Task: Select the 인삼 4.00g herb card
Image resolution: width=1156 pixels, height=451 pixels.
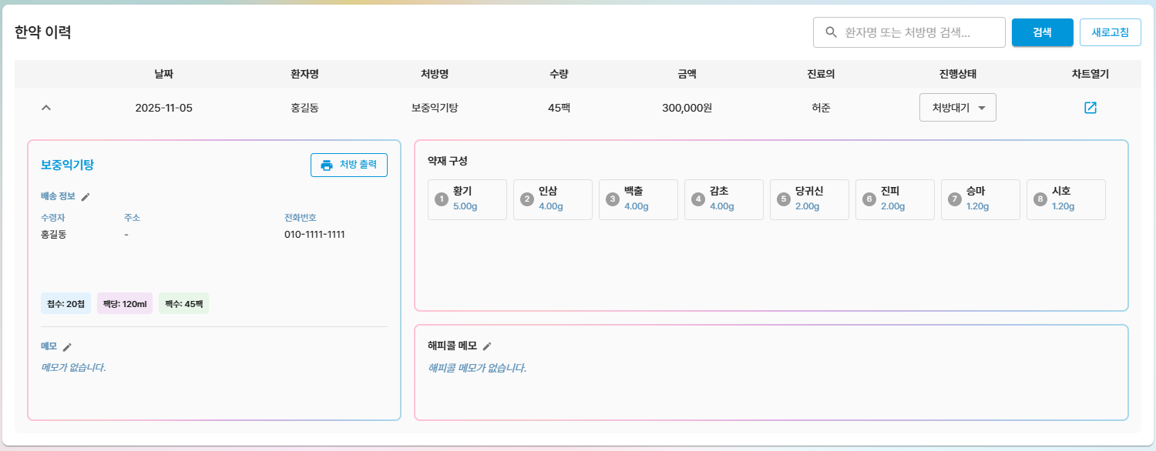Action: click(553, 199)
